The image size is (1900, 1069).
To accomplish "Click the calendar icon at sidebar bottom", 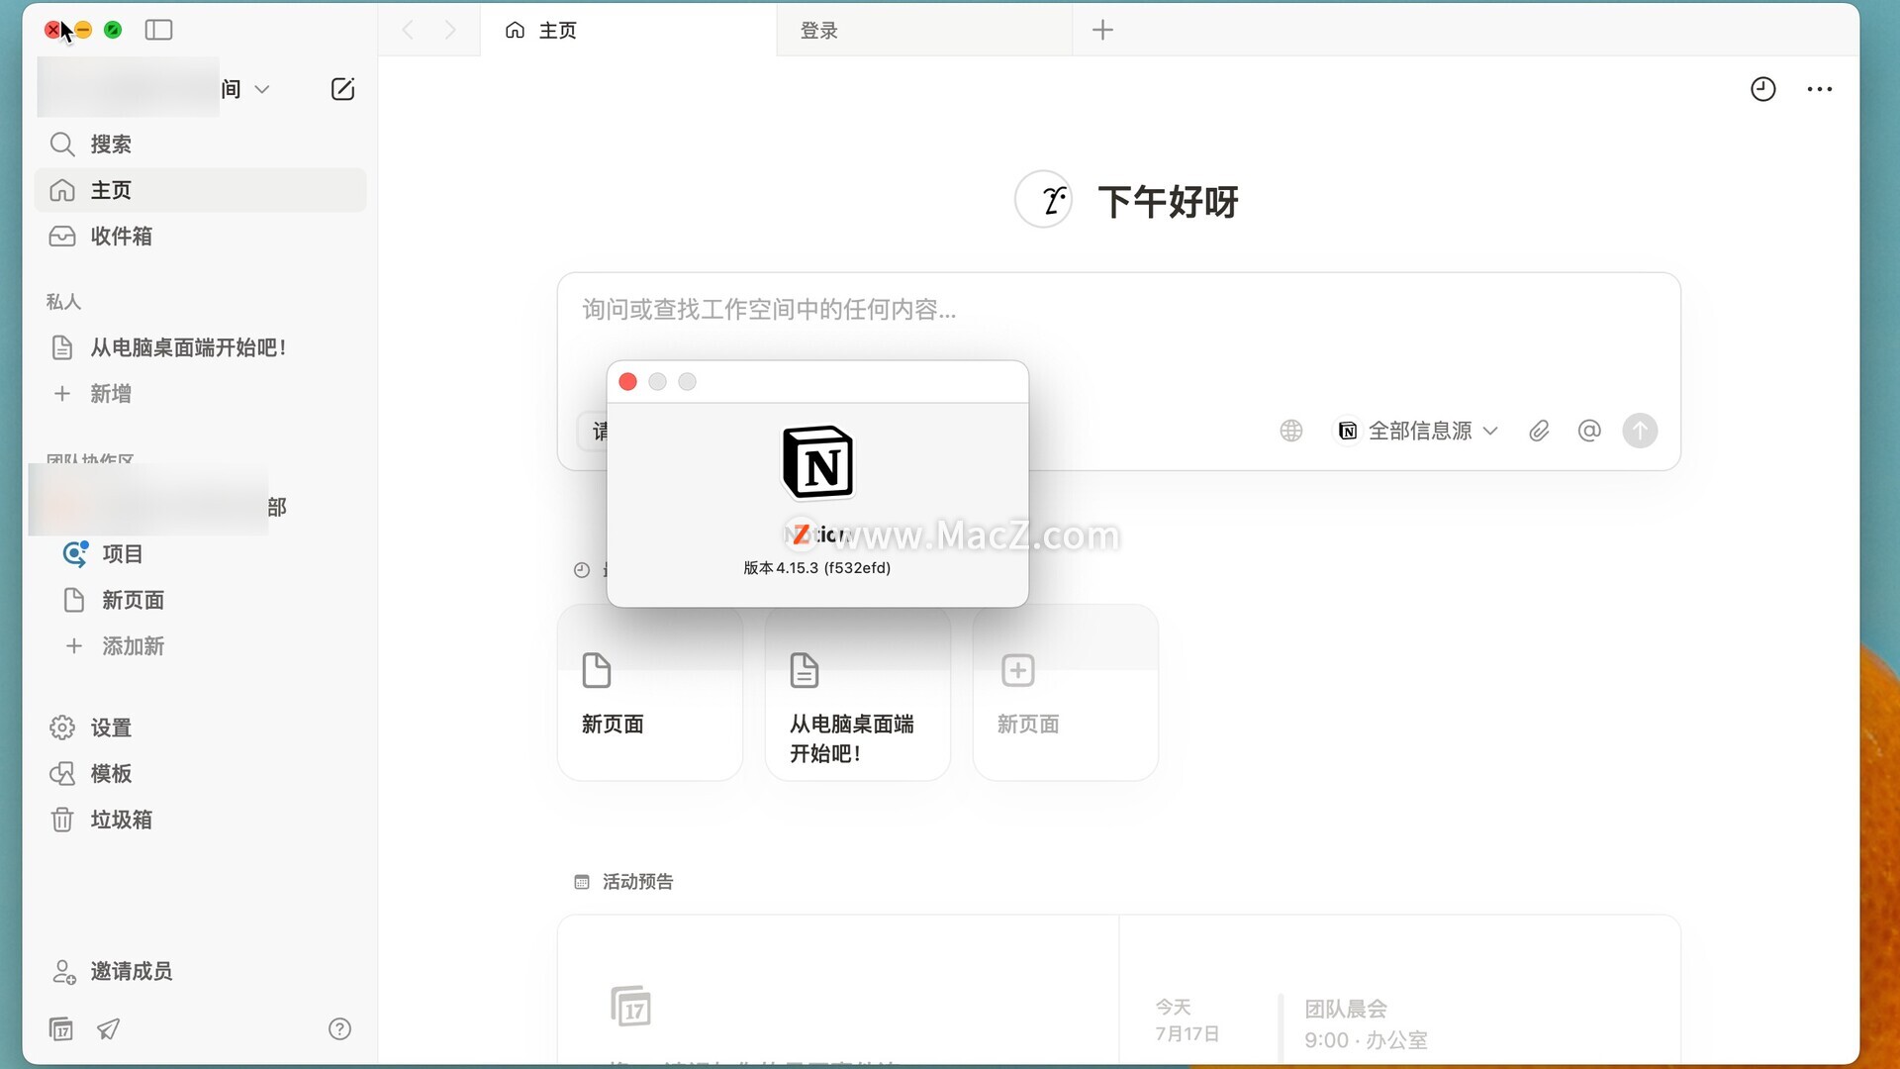I will [x=61, y=1029].
